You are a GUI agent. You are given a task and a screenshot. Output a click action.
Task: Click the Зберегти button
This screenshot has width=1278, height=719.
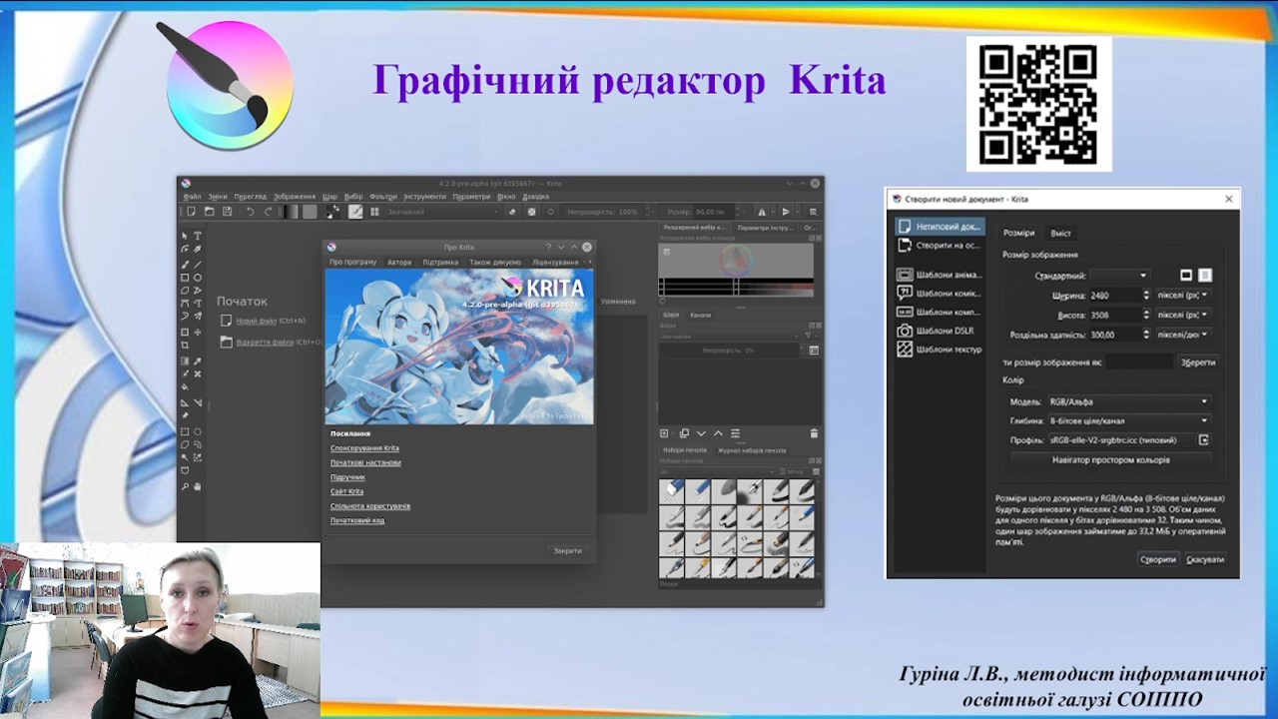1198,361
